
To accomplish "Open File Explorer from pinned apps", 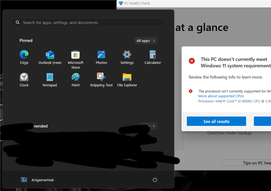I will (127, 80).
